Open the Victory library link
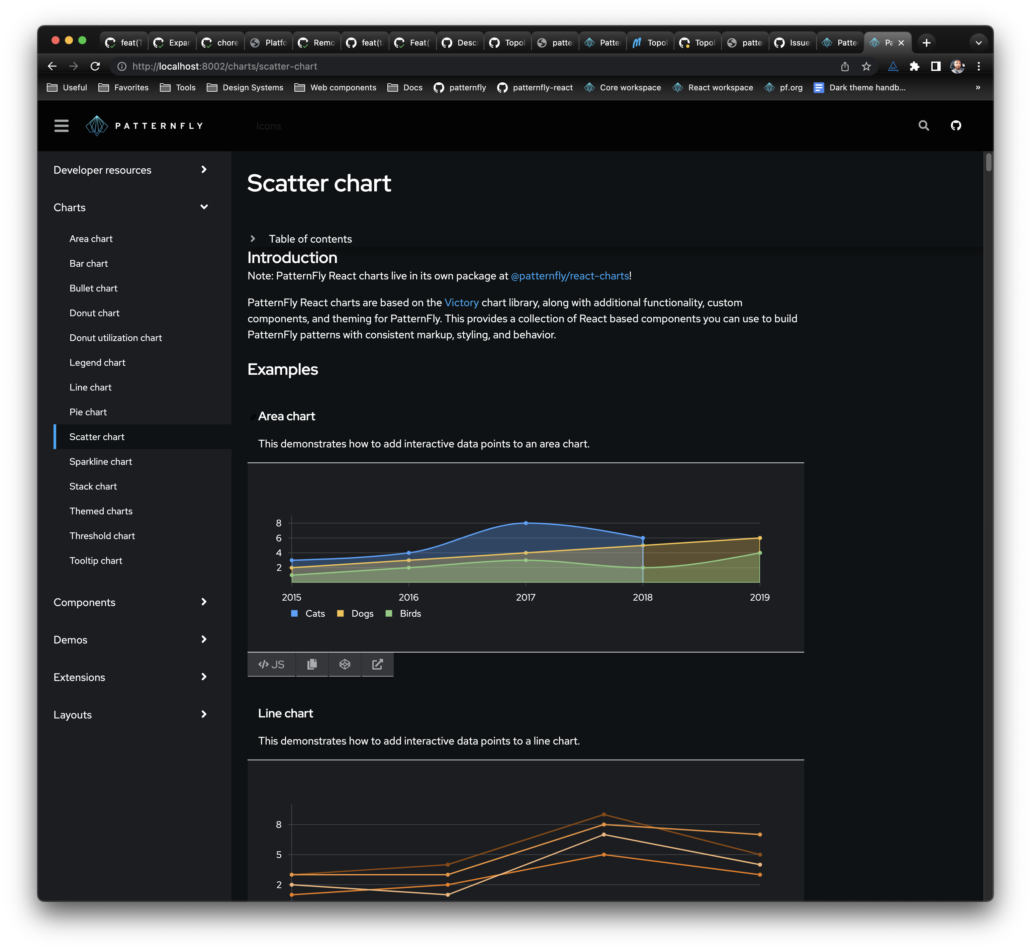1031x951 pixels. [461, 302]
